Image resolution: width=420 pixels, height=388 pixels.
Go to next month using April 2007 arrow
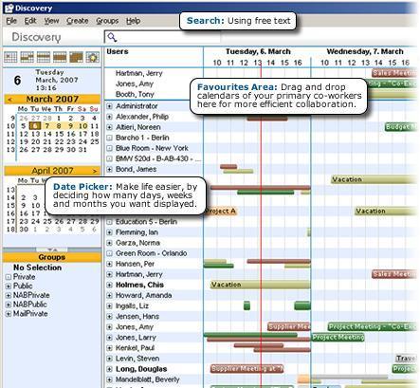point(95,171)
